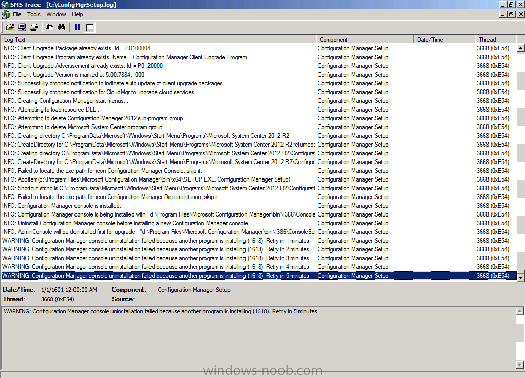Toggle the details pane toolbar icon

pos(90,27)
